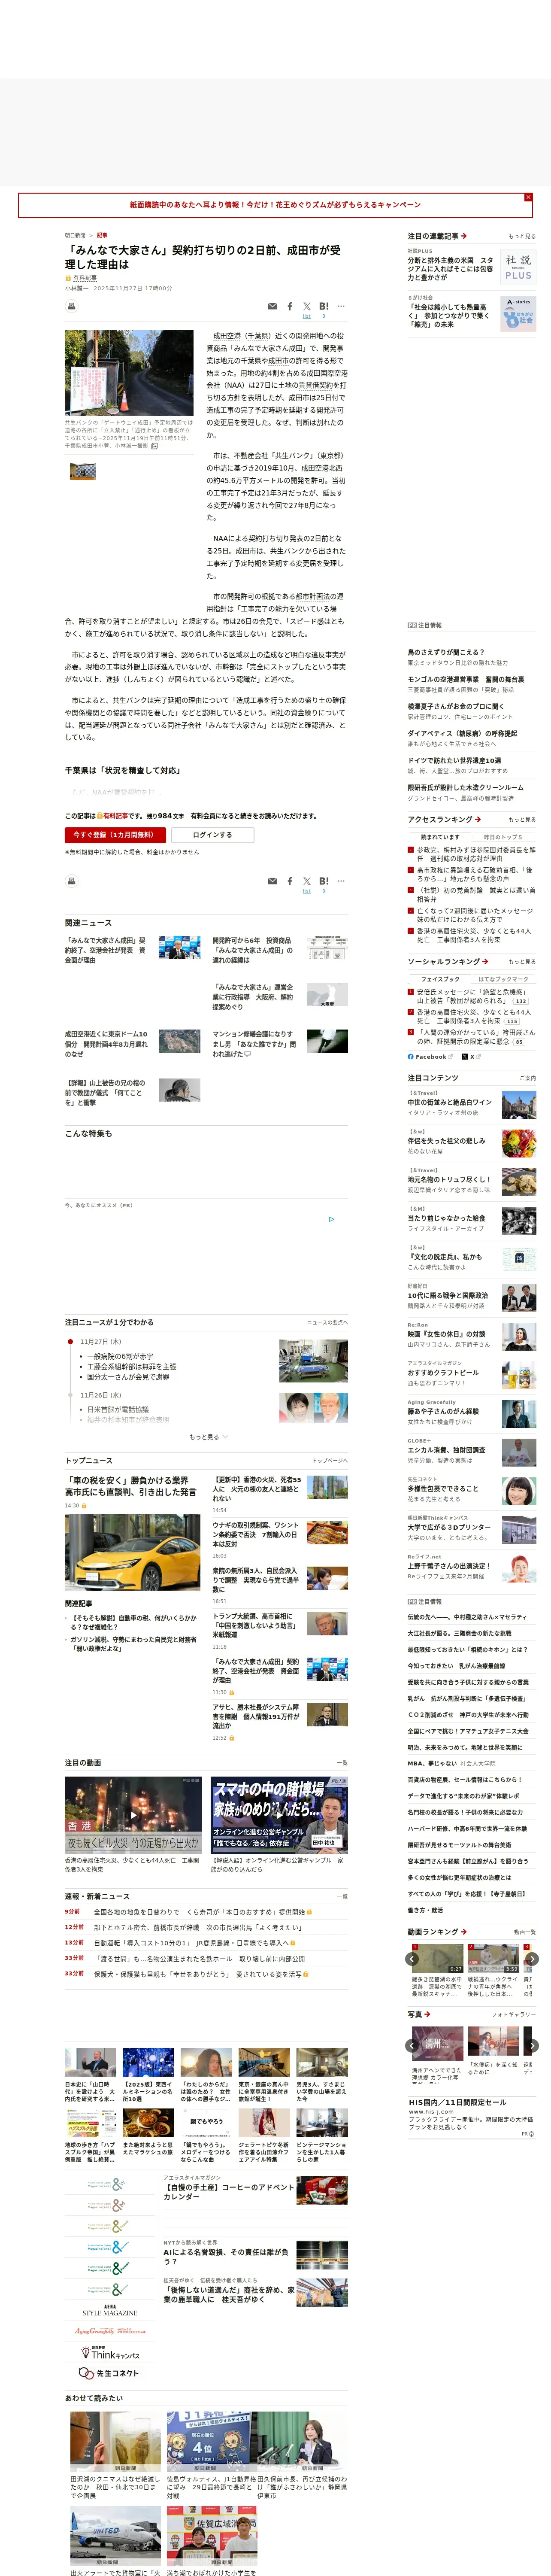
Task: Click AERA STYLE MAGAZINE logo
Action: click(x=109, y=2310)
